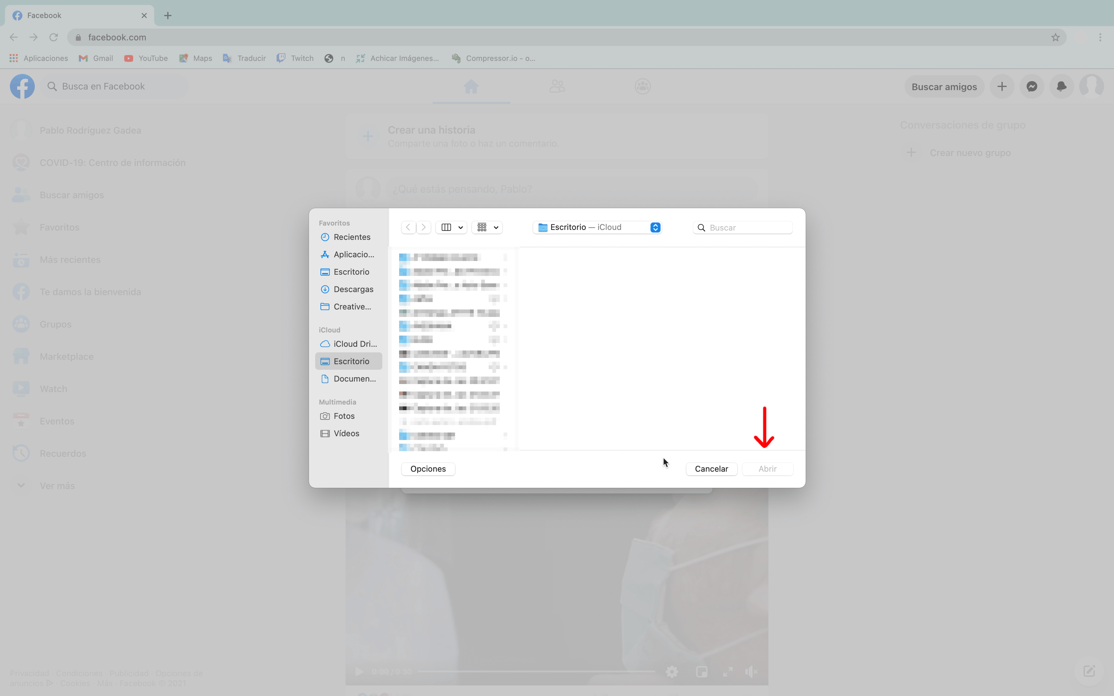Open the Create plus menu in header
Image resolution: width=1114 pixels, height=696 pixels.
tap(1002, 87)
